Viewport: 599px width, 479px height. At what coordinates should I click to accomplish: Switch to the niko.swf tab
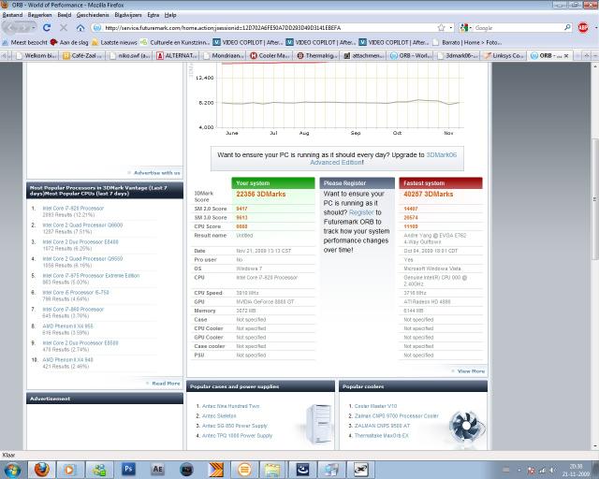pos(130,56)
